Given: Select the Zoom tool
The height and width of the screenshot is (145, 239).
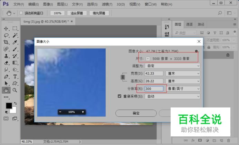Looking at the screenshot, I should pyautogui.click(x=15, y=90).
